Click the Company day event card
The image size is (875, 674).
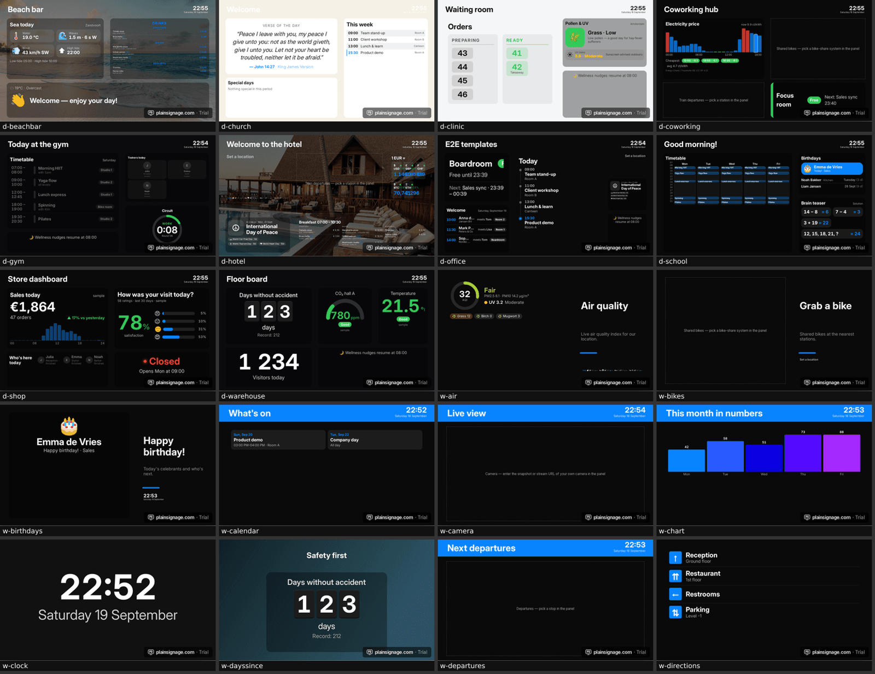coord(375,440)
